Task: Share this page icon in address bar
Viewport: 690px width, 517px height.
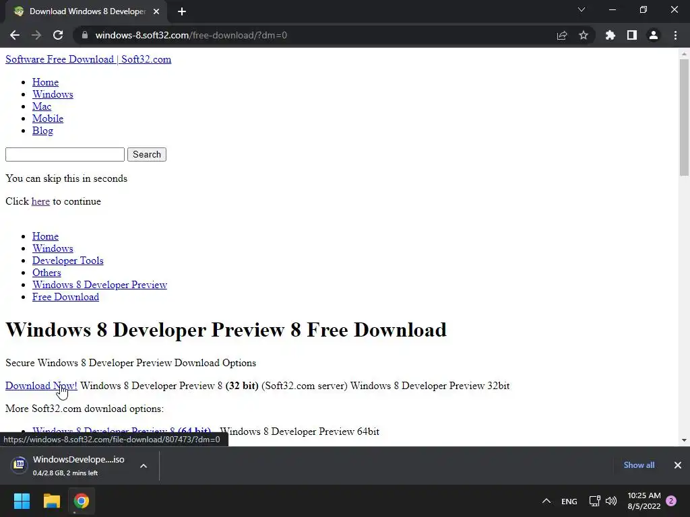Action: (x=562, y=35)
